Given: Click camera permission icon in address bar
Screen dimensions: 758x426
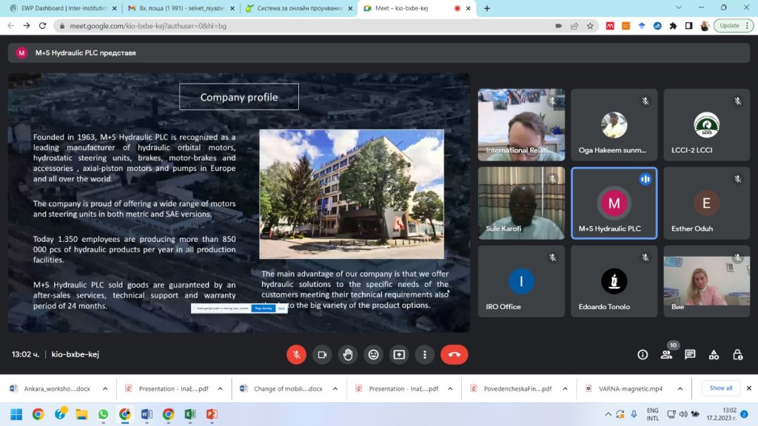Looking at the screenshot, I should [x=558, y=26].
